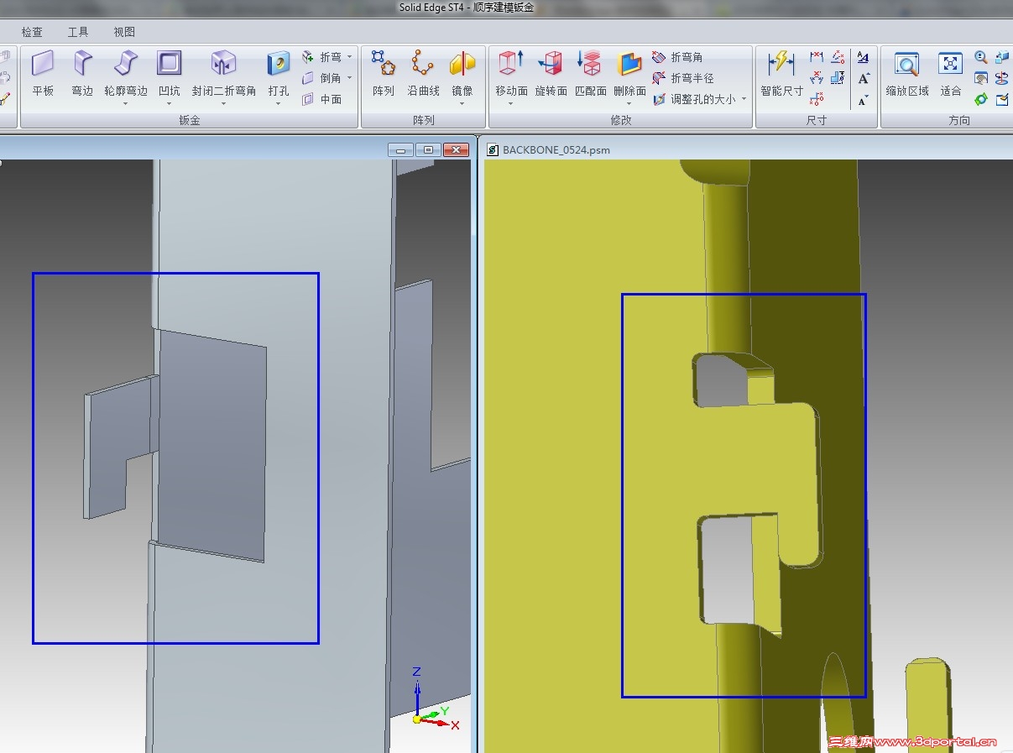Select the 匹配面 tool
This screenshot has height=753, width=1013.
(x=591, y=73)
